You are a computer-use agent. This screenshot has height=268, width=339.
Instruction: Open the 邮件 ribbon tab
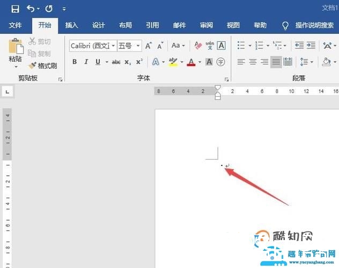(180, 25)
